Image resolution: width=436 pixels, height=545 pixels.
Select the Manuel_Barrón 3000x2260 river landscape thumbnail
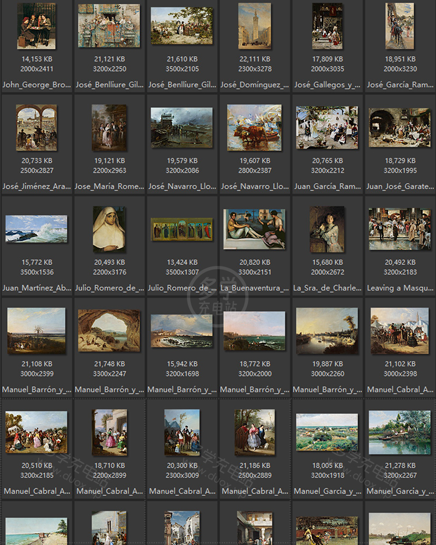327,330
